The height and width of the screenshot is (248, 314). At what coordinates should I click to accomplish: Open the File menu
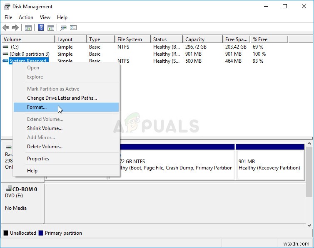point(8,17)
